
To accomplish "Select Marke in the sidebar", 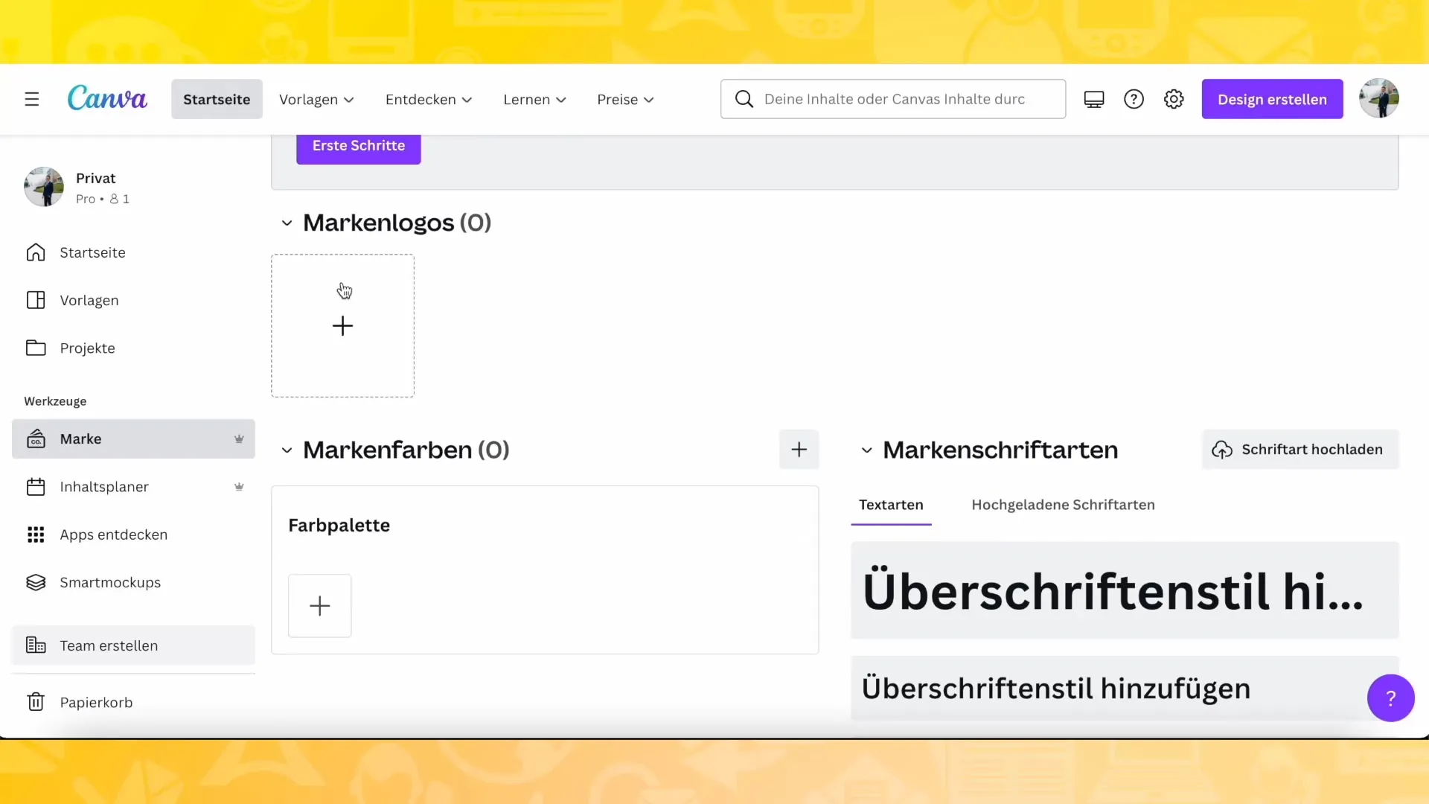I will click(x=133, y=438).
